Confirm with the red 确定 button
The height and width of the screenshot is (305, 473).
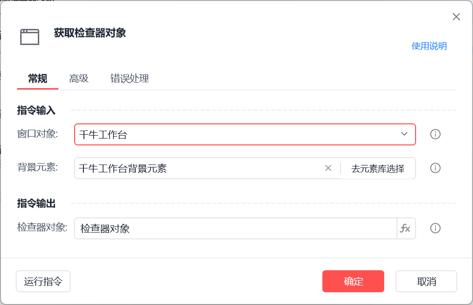pyautogui.click(x=353, y=281)
